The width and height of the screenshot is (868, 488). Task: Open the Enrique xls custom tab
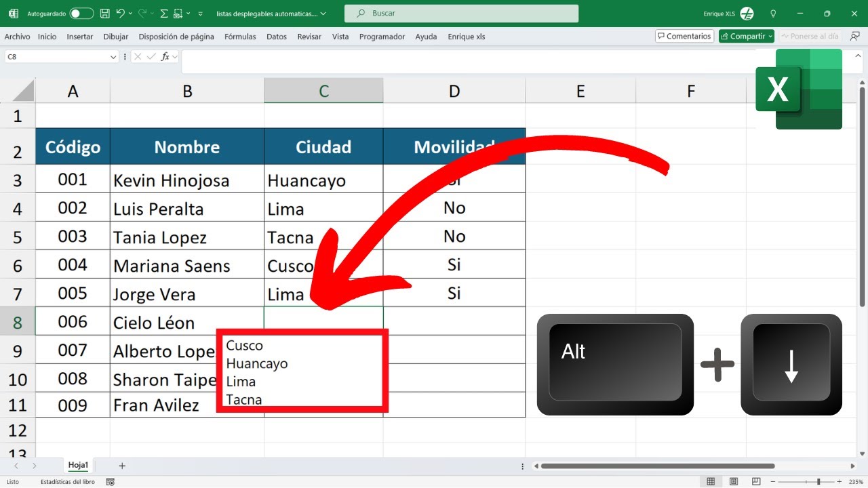coord(467,37)
